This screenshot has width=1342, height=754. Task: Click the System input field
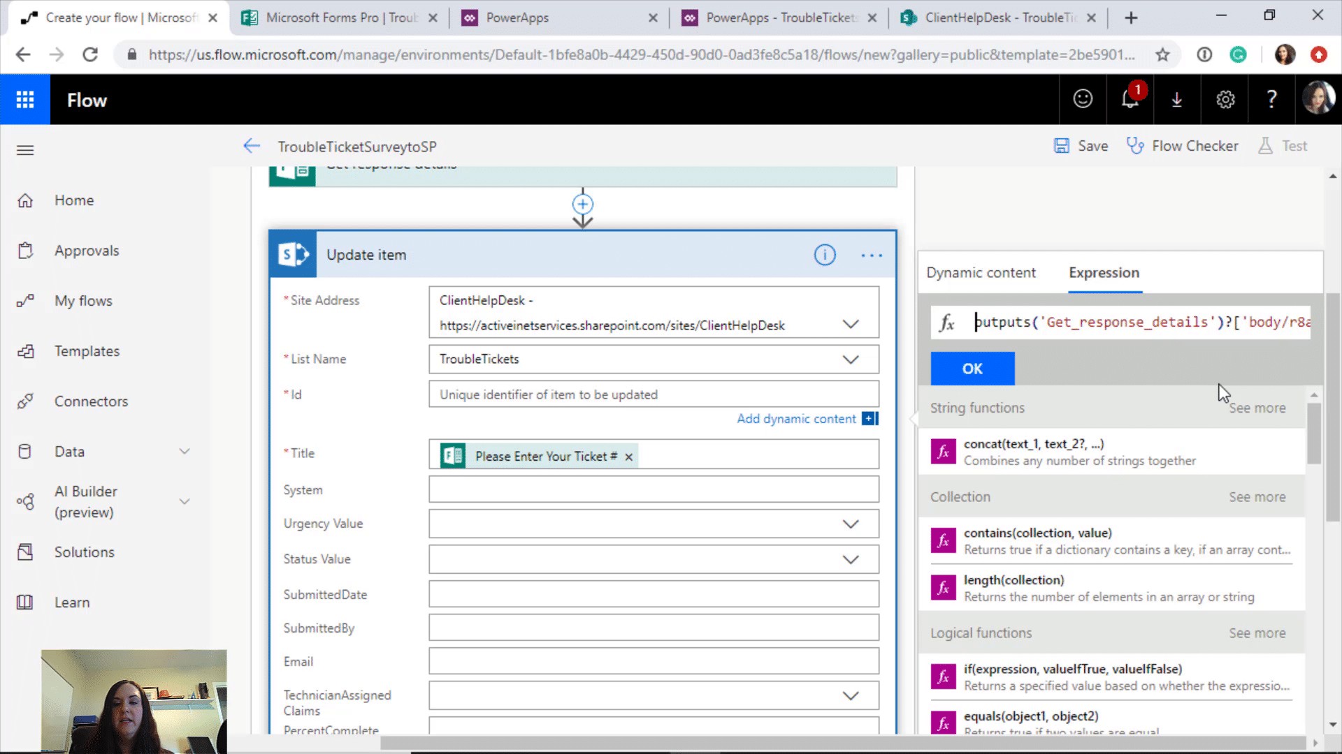654,489
